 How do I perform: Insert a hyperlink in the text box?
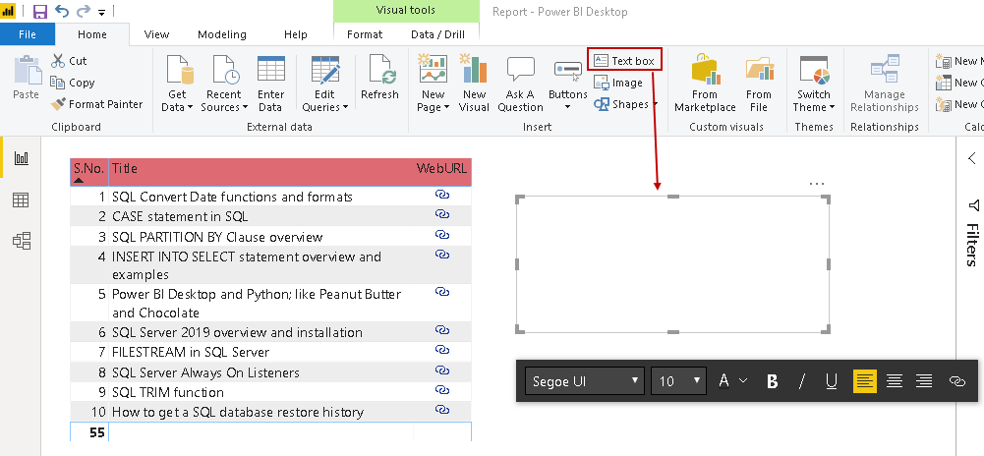pos(957,380)
